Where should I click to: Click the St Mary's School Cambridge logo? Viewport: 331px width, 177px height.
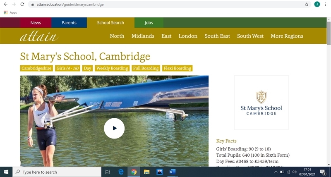pos(261,103)
